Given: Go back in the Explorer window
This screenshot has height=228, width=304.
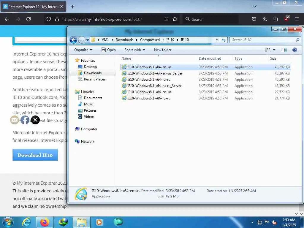Looking at the screenshot, I should pyautogui.click(x=74, y=40).
